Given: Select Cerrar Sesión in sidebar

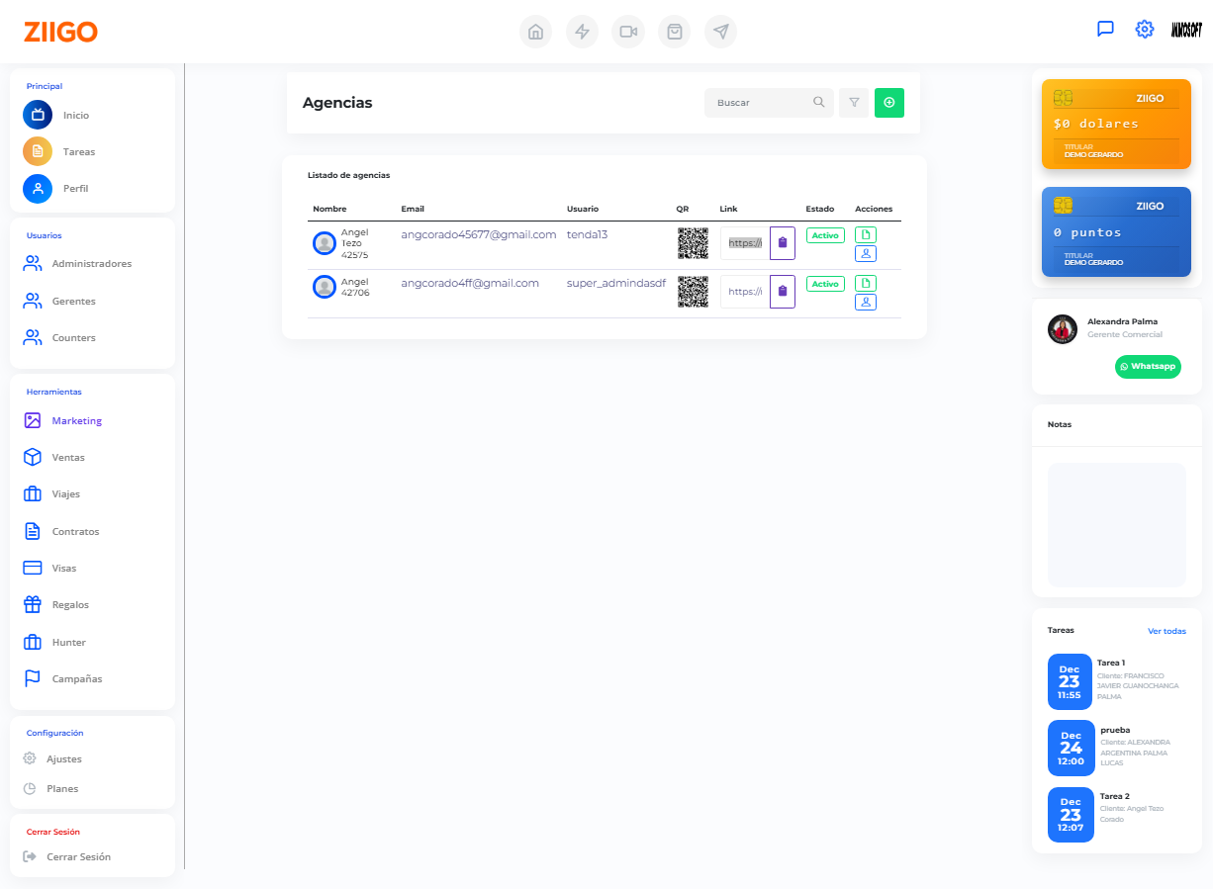Looking at the screenshot, I should (x=78, y=856).
